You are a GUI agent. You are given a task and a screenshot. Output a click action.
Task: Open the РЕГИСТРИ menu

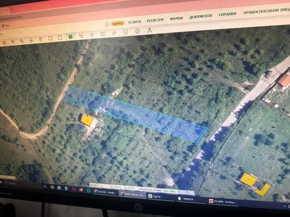(x=155, y=20)
